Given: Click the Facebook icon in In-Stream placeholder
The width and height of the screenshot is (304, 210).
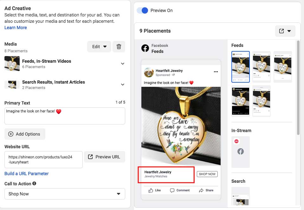Looking at the screenshot, I should pos(241,151).
